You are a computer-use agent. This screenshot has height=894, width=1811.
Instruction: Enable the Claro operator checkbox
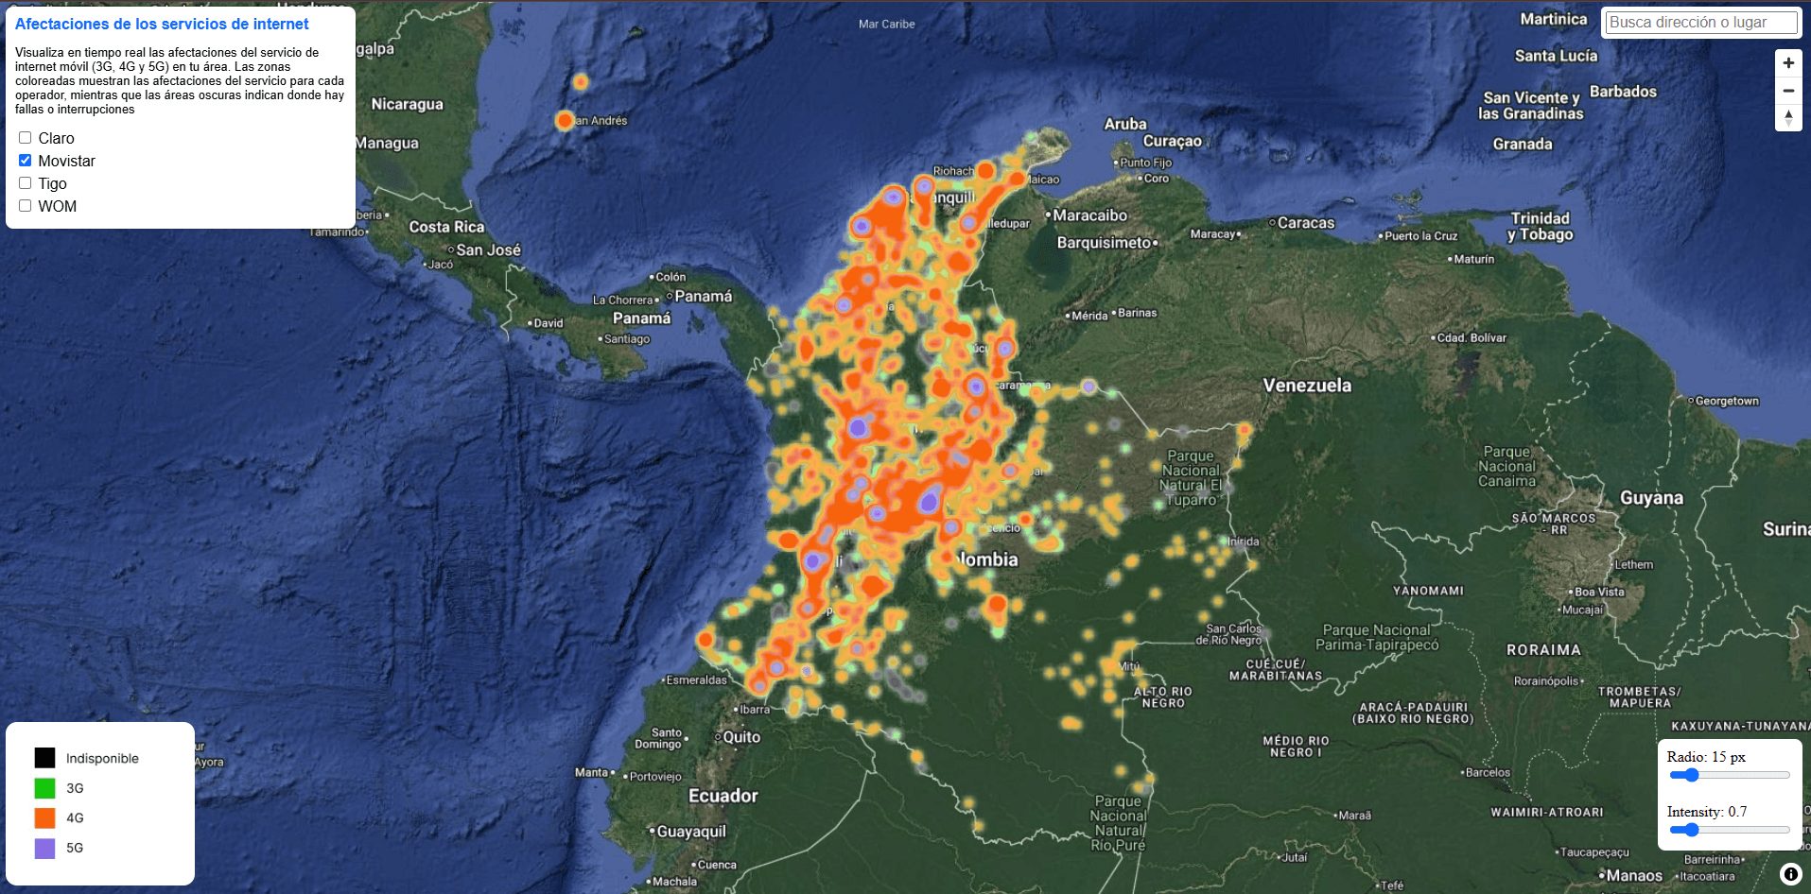click(26, 138)
